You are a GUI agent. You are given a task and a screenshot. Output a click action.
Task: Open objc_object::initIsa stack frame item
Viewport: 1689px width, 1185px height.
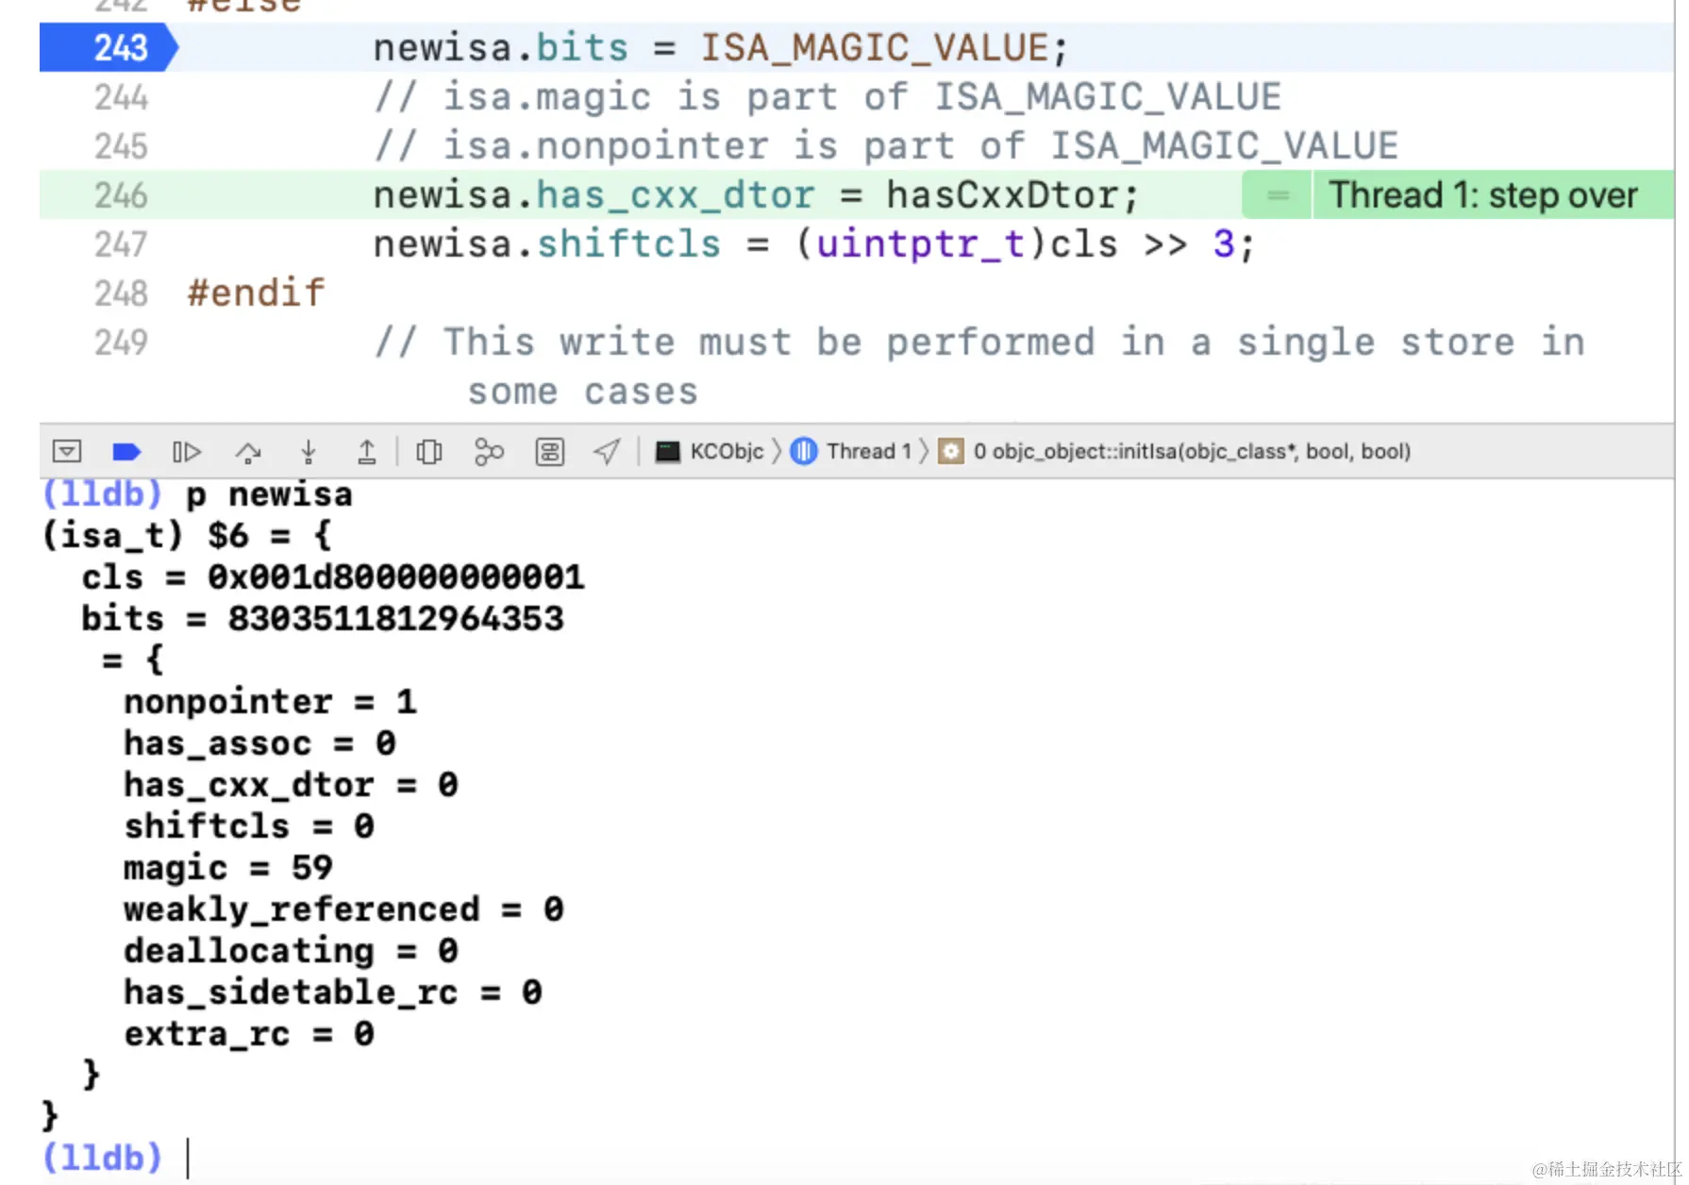1175,451
